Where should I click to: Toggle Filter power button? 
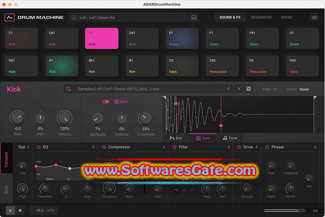[175, 147]
